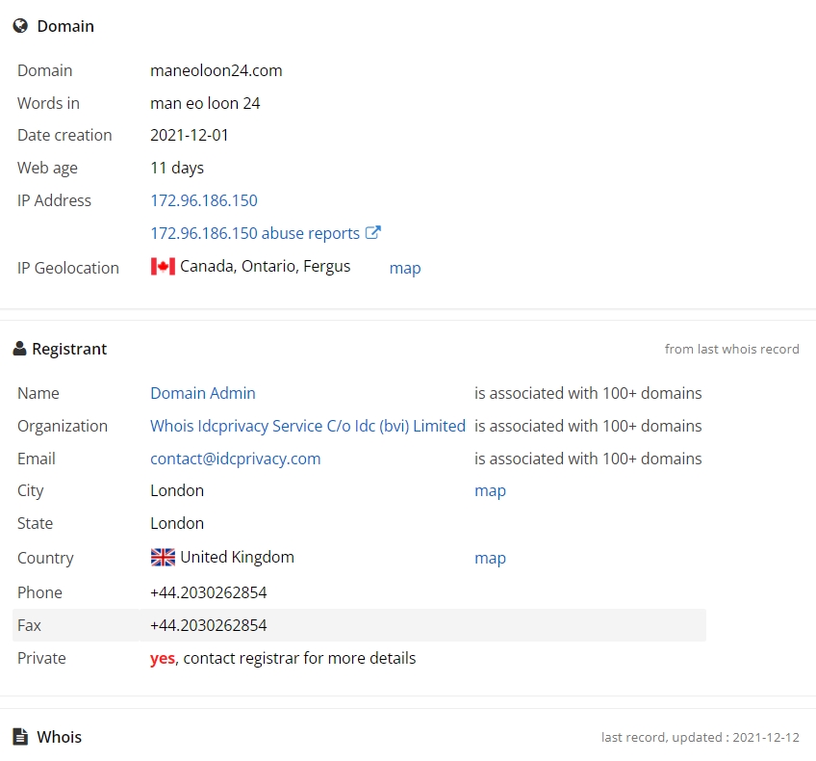
Task: Click the Phone number +44.2030262854 in Phone row
Action: (x=209, y=592)
